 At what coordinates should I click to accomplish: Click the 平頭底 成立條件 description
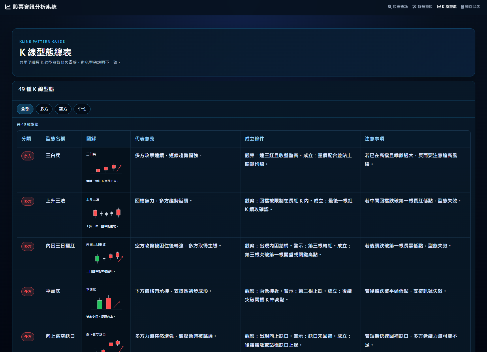click(298, 295)
